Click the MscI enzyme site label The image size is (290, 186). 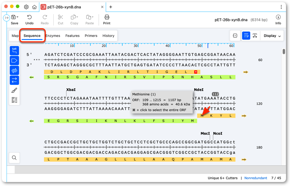tap(205, 133)
